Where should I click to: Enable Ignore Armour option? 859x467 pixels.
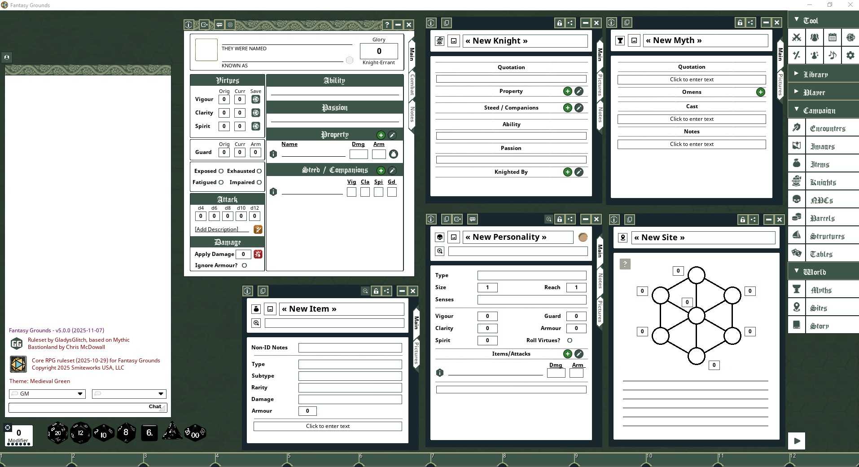tap(244, 265)
